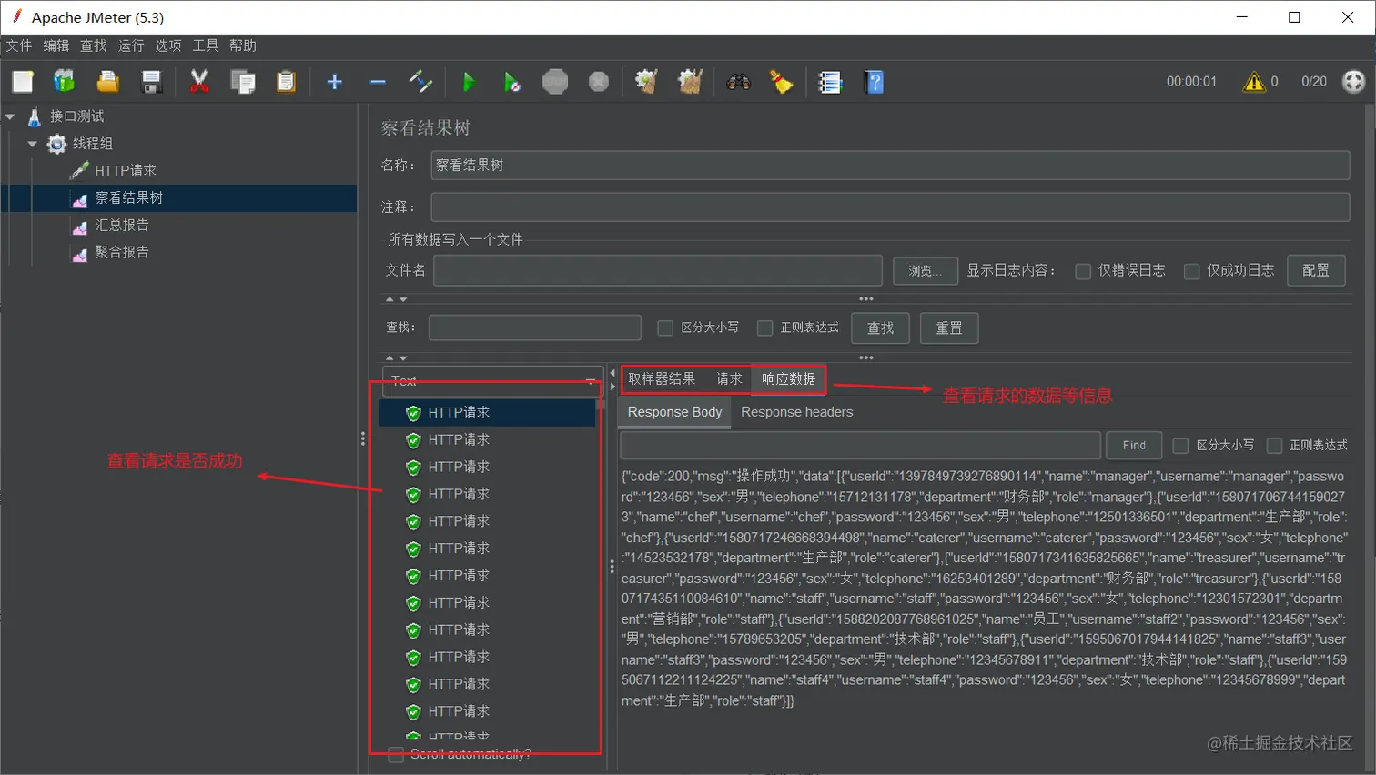
Task: Enable Scroll automatically checkbox
Action: coord(396,754)
